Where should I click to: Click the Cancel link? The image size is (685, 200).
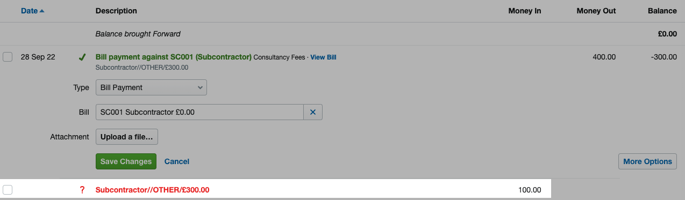(177, 161)
